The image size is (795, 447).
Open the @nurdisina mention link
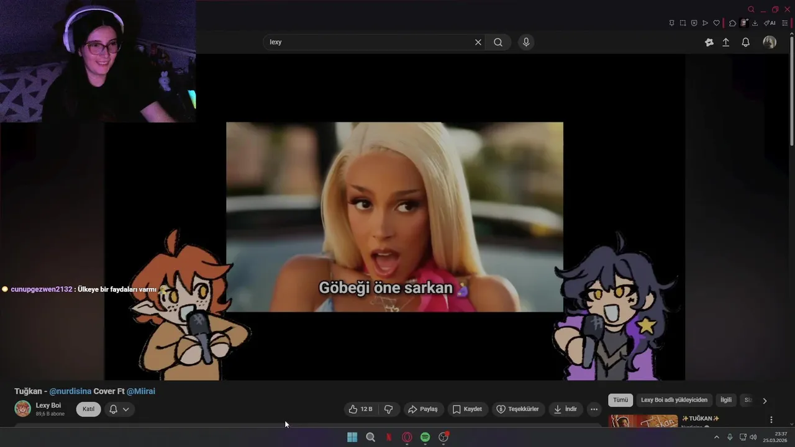click(x=70, y=391)
